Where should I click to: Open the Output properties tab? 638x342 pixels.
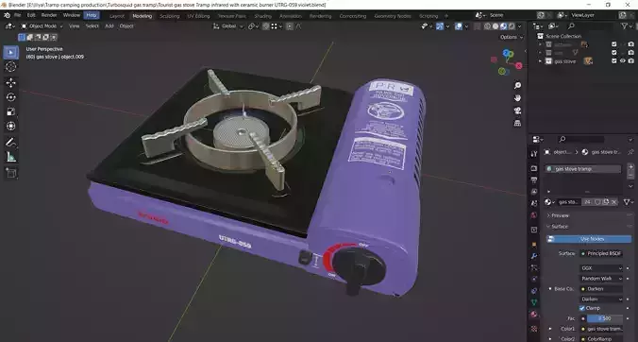534,180
